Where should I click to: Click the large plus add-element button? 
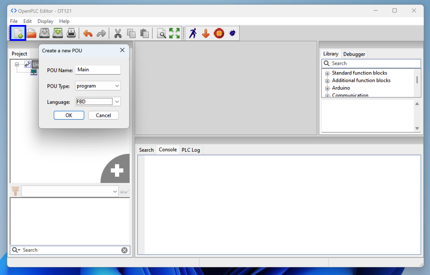[117, 170]
